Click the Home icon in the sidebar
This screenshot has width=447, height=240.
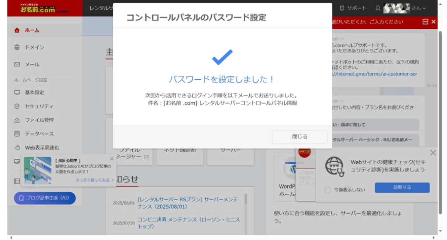[17, 30]
